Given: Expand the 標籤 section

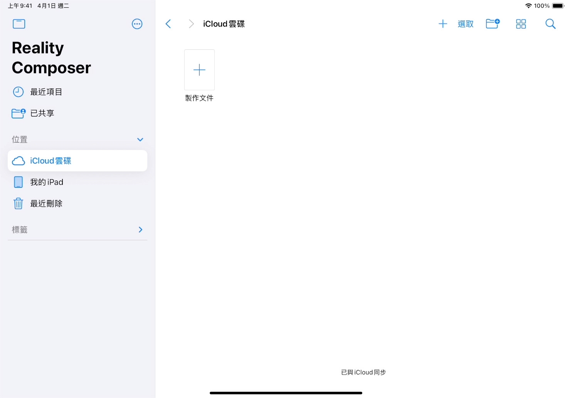Looking at the screenshot, I should 140,229.
